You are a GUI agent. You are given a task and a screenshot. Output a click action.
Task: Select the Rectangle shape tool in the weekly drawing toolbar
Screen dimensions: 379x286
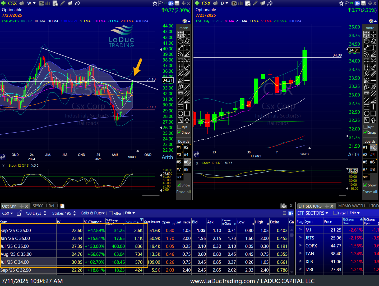(187, 113)
